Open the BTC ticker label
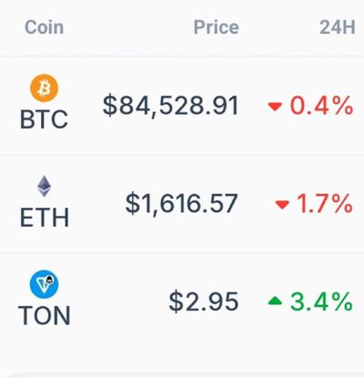The image size is (364, 378). [44, 119]
